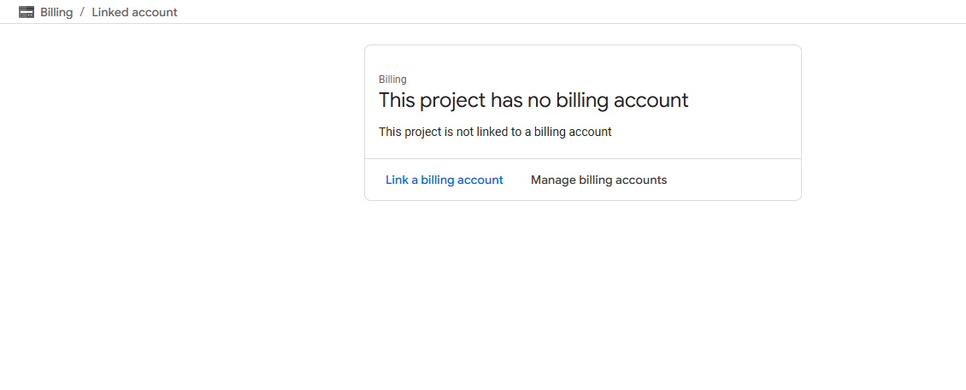The image size is (966, 390).
Task: Click the heading about no billing account
Action: click(x=533, y=100)
